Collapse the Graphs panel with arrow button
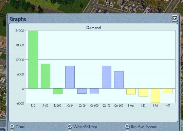 175,18
